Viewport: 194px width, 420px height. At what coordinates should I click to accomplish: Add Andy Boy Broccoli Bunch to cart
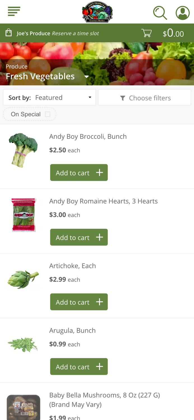point(79,172)
